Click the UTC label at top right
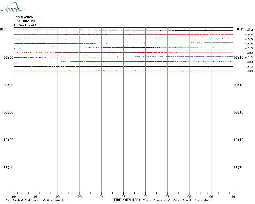 tap(240, 29)
